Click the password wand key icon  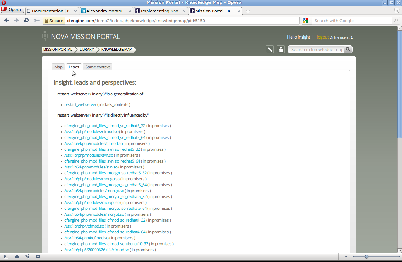pyautogui.click(x=36, y=21)
